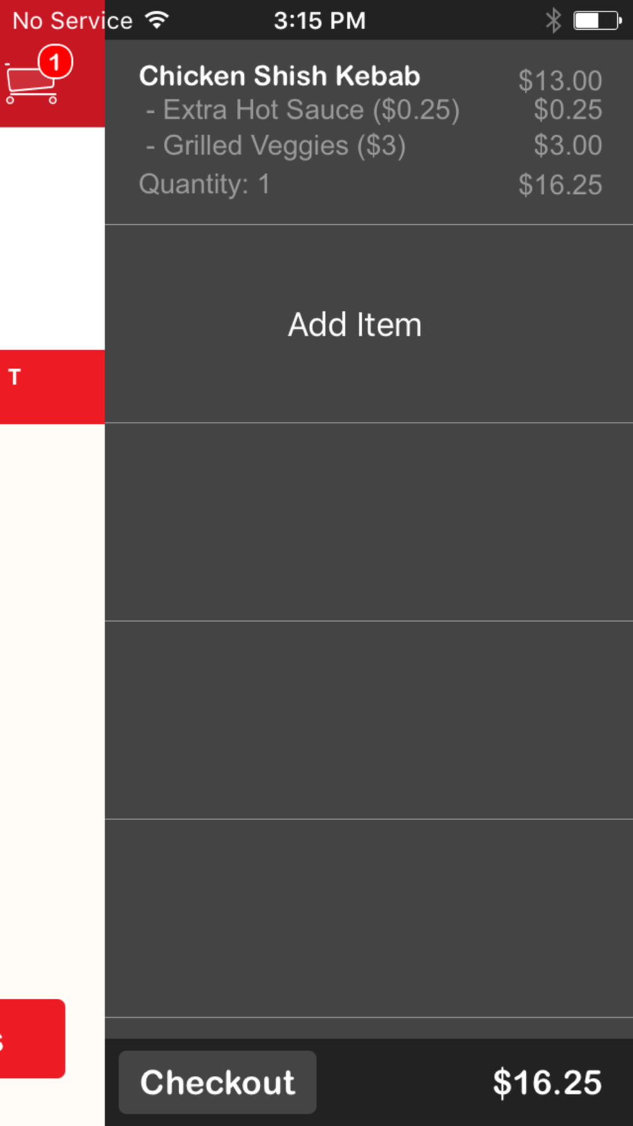Tap the Quantity: 1 label
The image size is (633, 1126).
[x=204, y=184]
